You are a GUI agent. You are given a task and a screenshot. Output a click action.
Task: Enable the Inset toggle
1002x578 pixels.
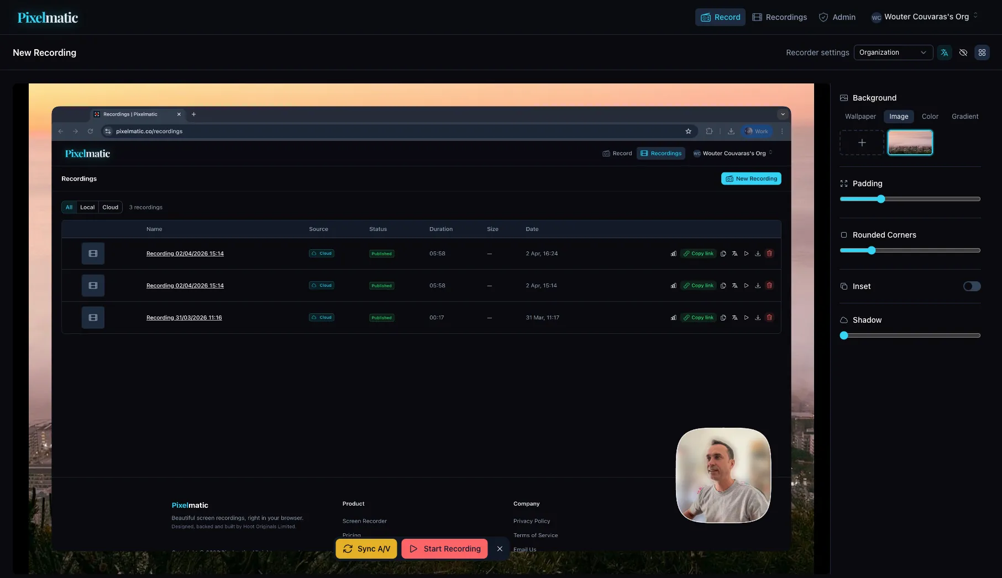(x=972, y=286)
